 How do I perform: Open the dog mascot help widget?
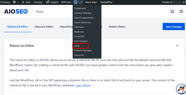click(x=181, y=89)
